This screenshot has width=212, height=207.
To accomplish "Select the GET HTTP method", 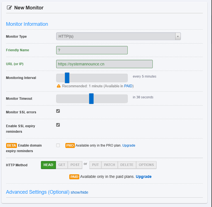I will 62,165.
